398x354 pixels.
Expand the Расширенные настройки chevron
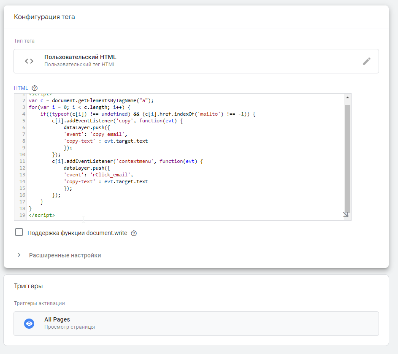(x=19, y=255)
